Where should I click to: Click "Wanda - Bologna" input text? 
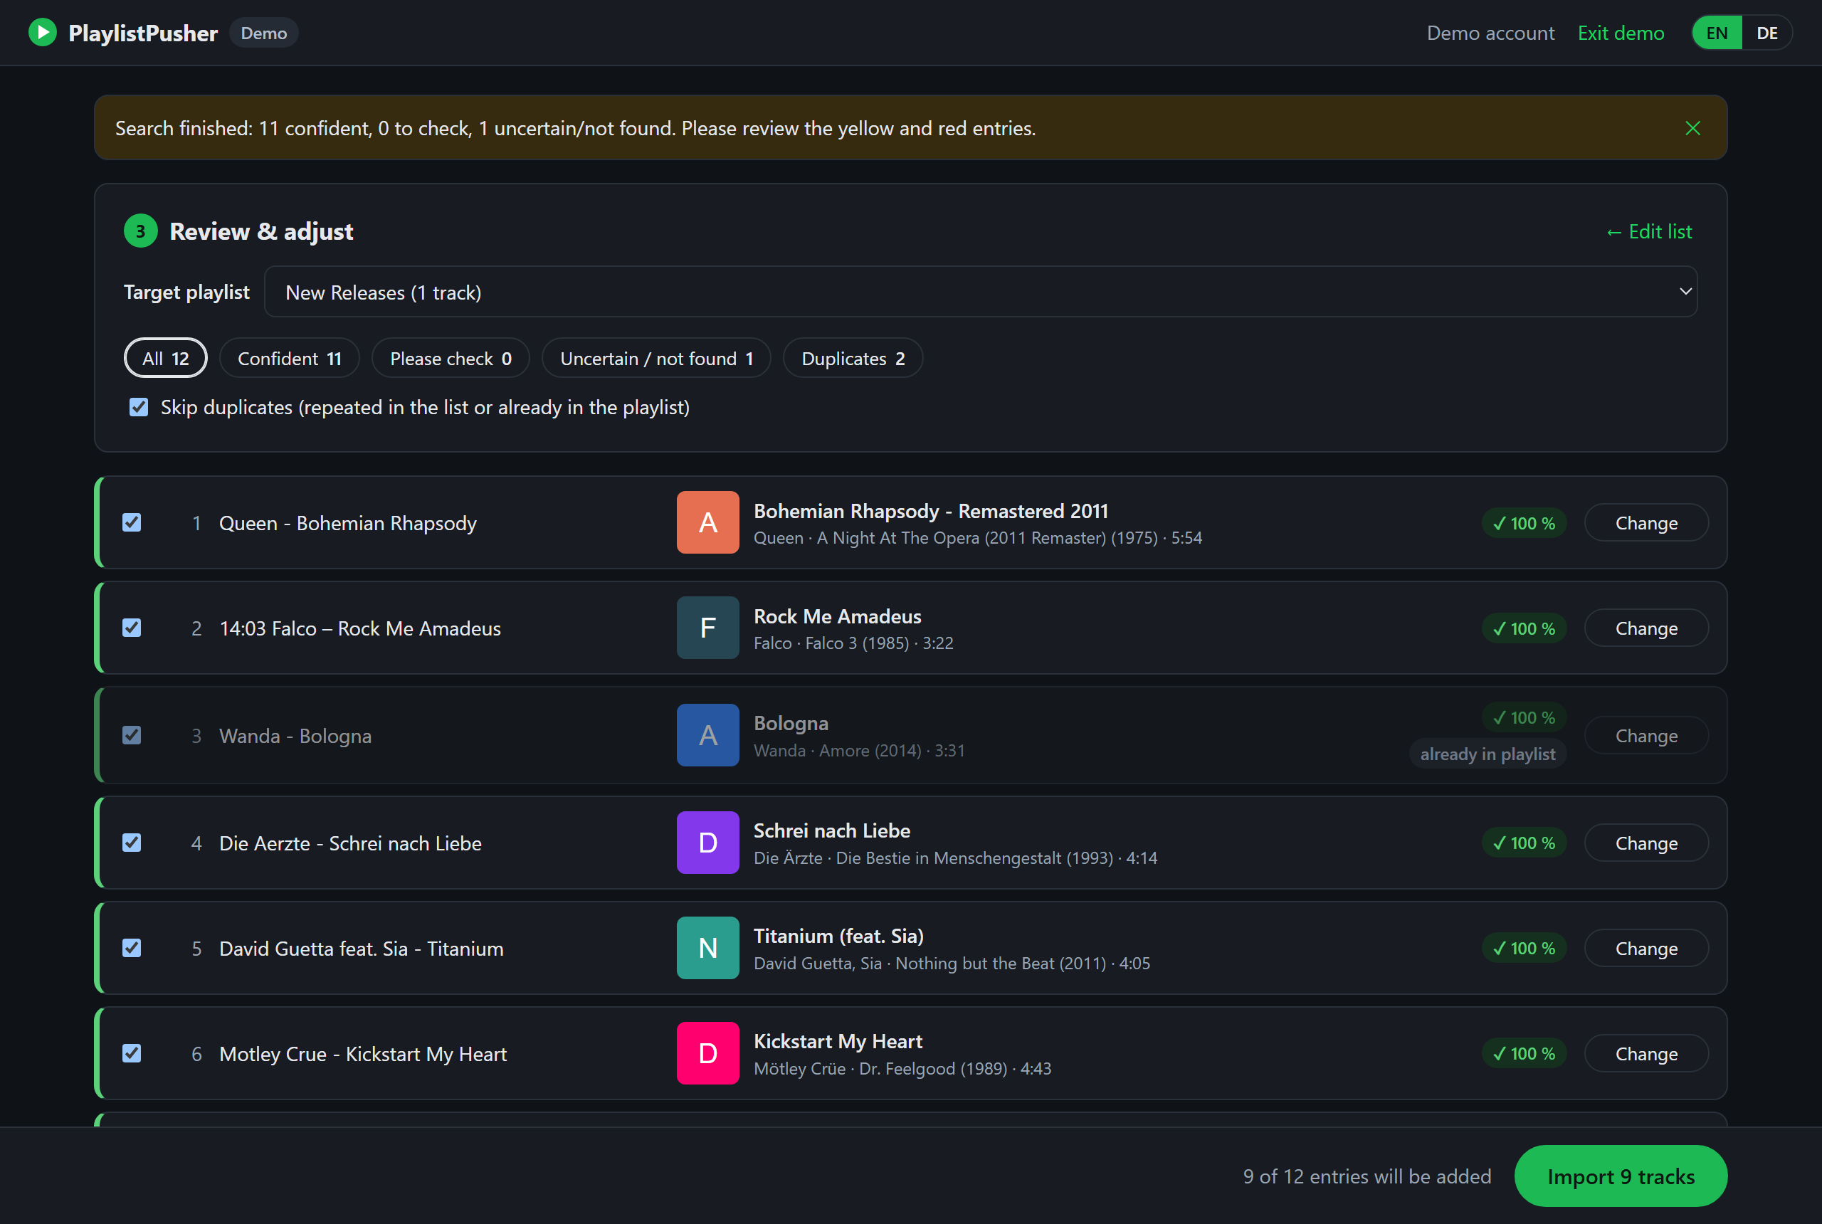point(295,735)
